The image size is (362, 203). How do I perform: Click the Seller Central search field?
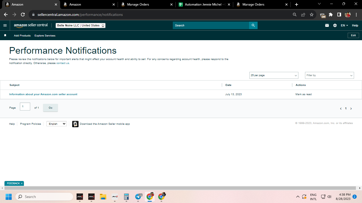tap(211, 25)
